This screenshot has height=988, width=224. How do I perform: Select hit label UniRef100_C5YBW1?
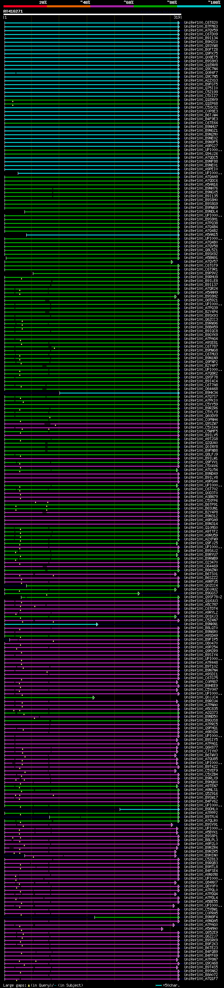point(201,909)
